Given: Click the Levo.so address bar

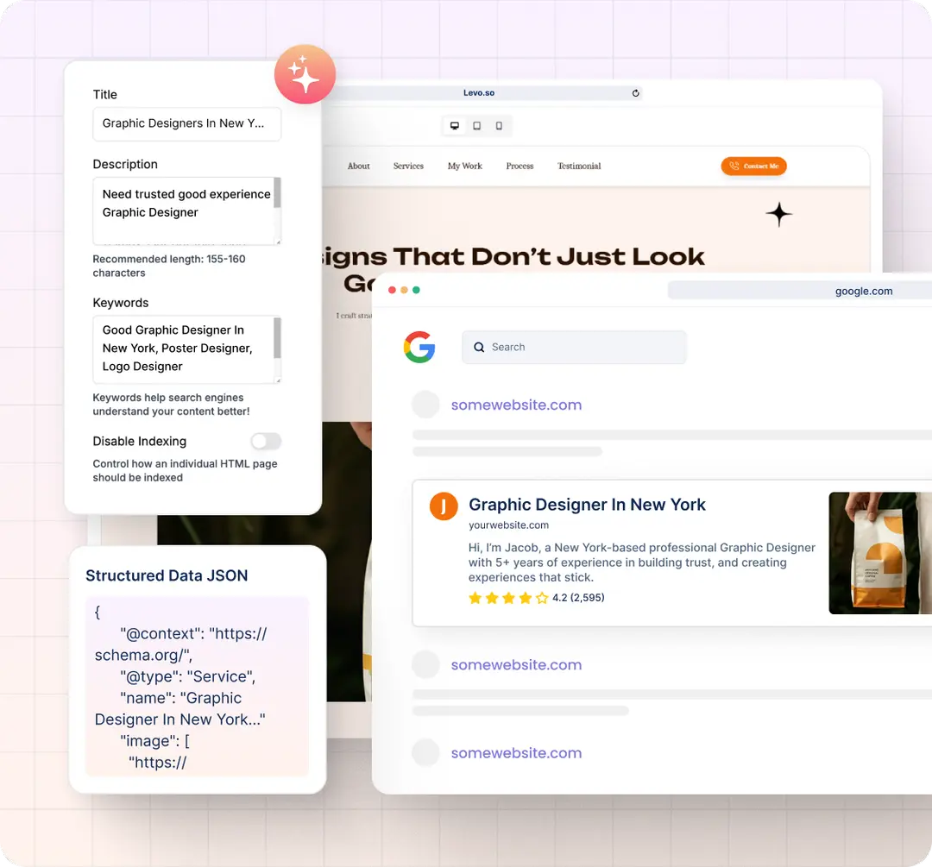Looking at the screenshot, I should pos(484,93).
